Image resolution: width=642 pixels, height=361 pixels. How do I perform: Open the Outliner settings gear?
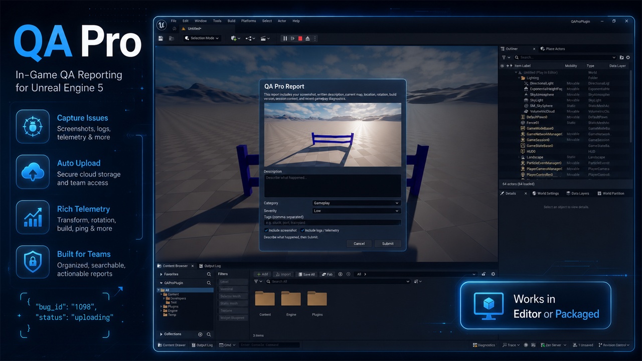tap(628, 58)
